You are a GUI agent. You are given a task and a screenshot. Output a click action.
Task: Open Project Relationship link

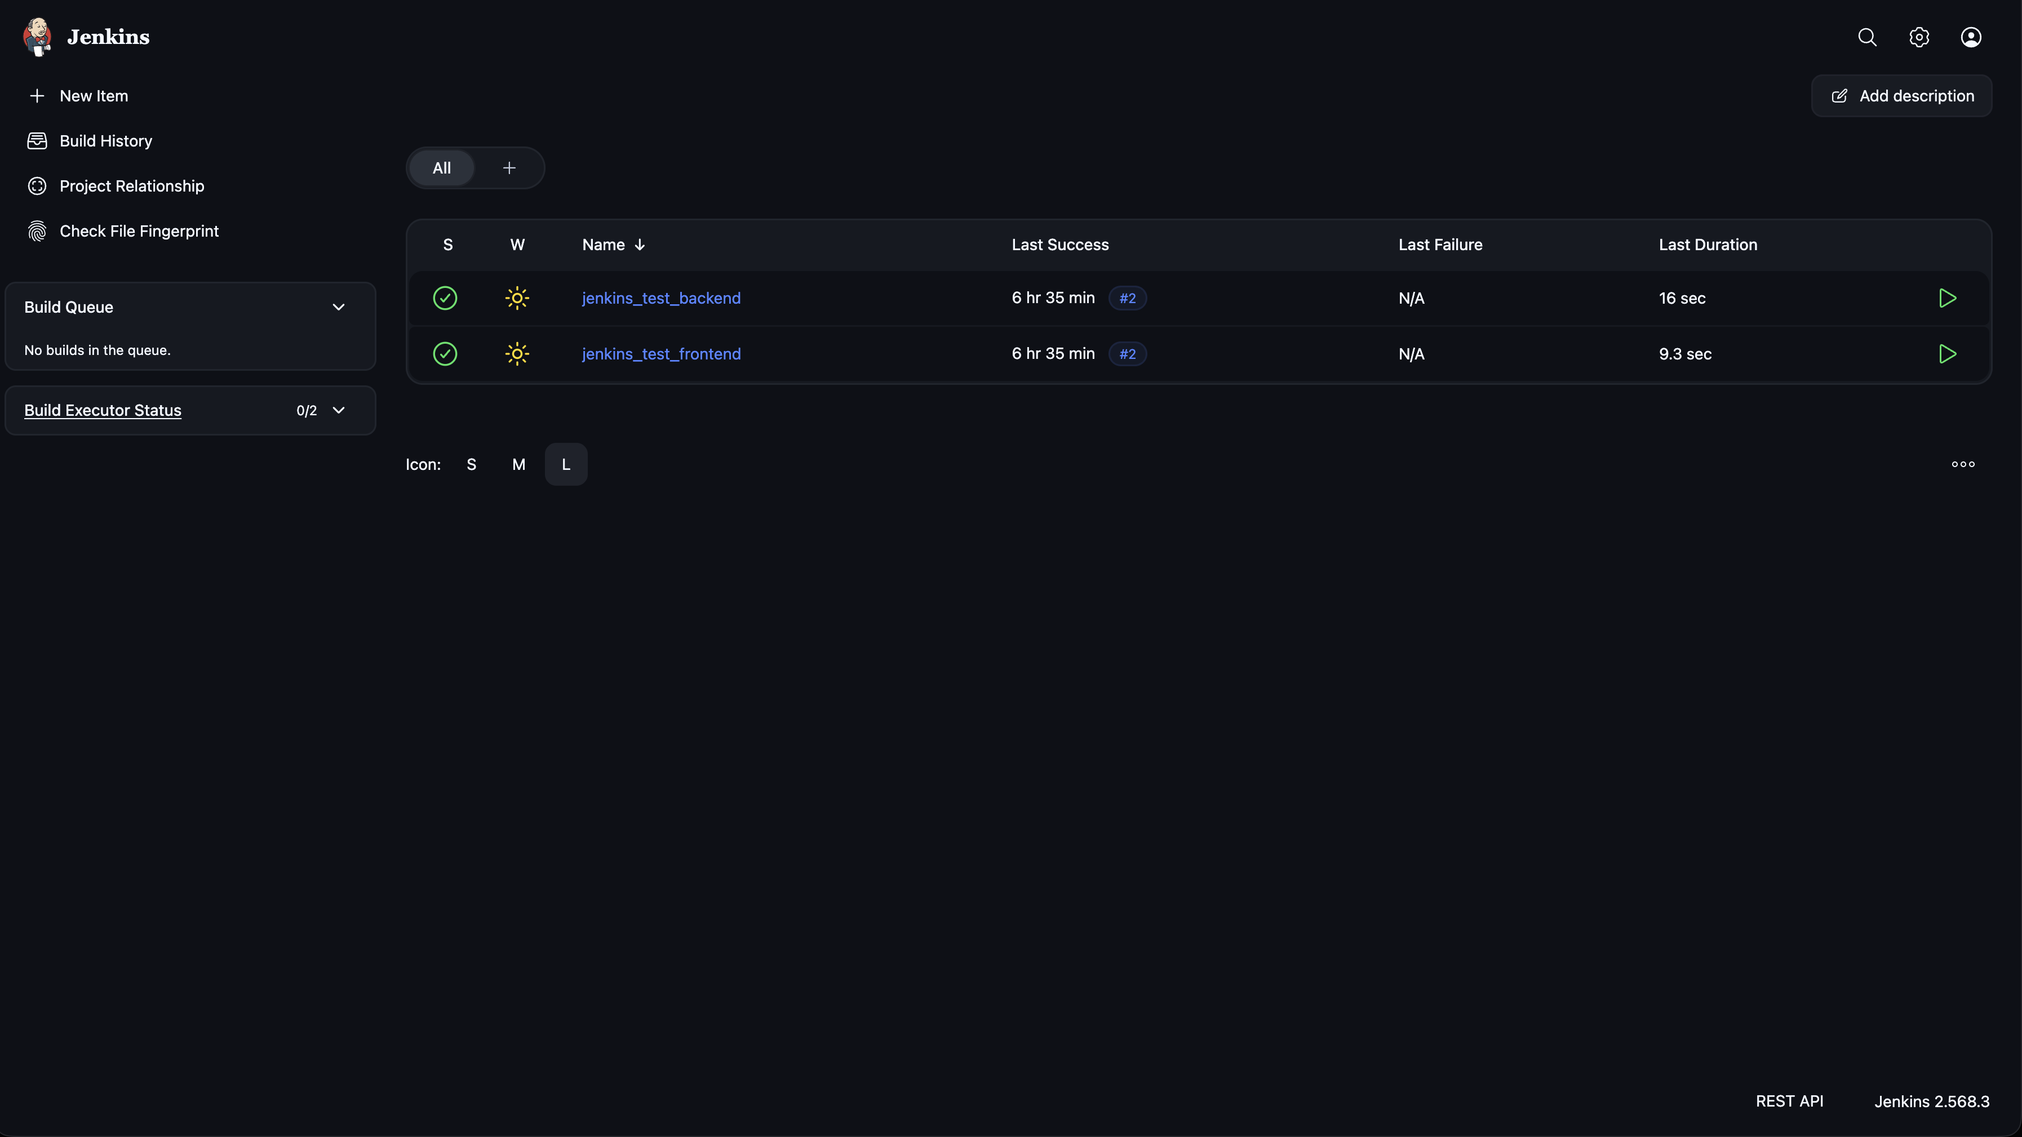click(132, 186)
